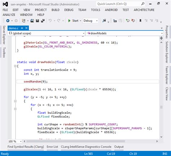Viewport: 171px width, 156px height.
Task: Click the vertical scrollbar down arrow
Action: (x=161, y=137)
